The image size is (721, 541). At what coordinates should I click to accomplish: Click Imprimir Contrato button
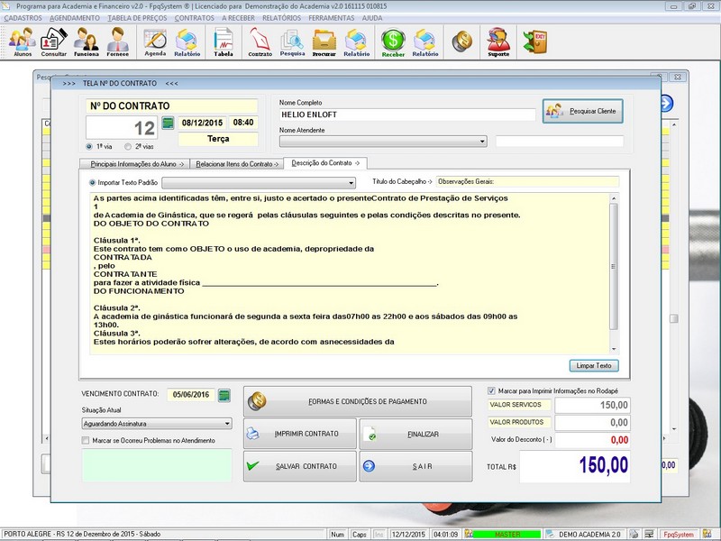(x=300, y=434)
